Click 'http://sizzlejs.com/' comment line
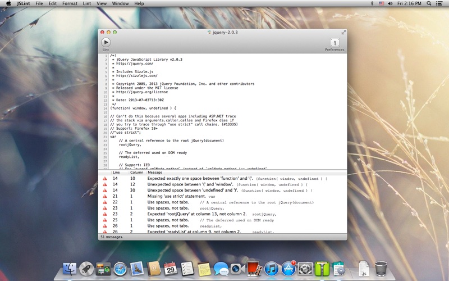Screen dimensions: 449x281 (x=136, y=76)
